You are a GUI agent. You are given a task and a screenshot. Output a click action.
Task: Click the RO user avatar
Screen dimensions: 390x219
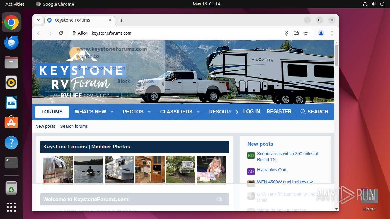(251, 155)
